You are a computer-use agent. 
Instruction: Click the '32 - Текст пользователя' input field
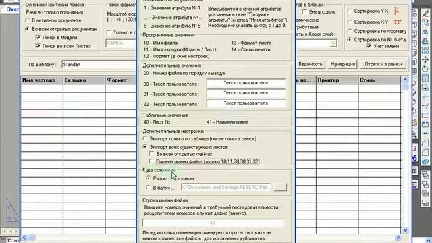point(246,103)
